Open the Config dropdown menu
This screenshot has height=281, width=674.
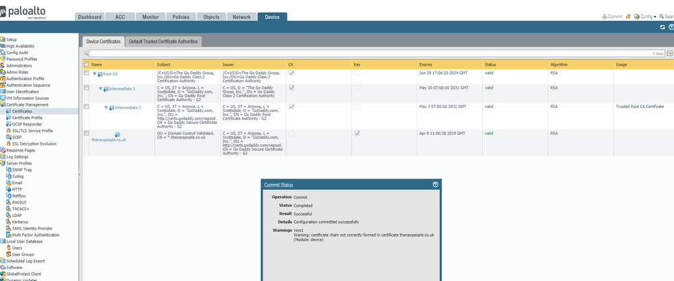click(x=645, y=17)
